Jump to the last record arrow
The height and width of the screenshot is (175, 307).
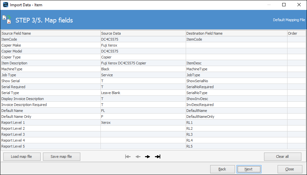click(x=158, y=157)
